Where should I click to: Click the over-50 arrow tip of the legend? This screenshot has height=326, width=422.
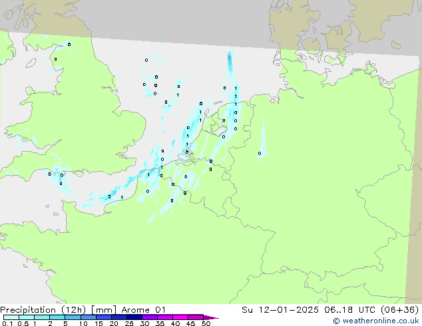click(x=211, y=317)
